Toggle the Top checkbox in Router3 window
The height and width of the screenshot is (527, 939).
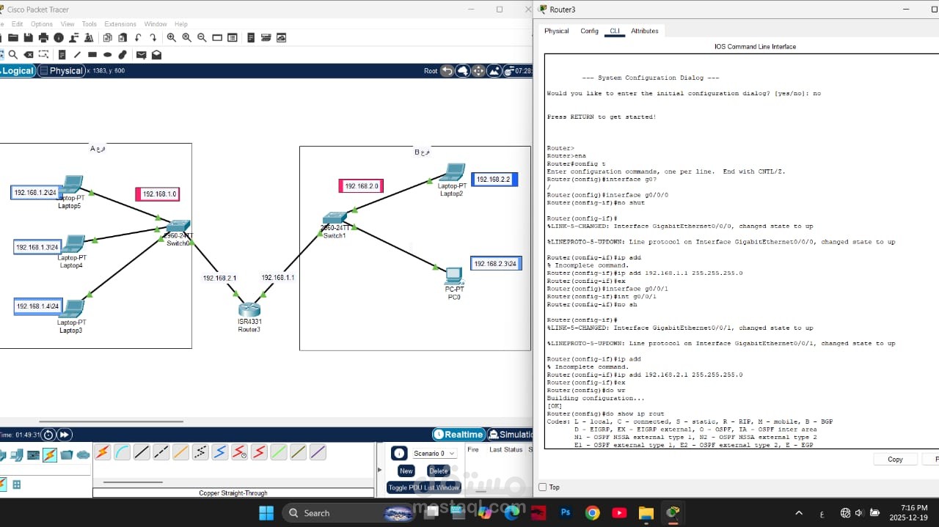(x=543, y=487)
